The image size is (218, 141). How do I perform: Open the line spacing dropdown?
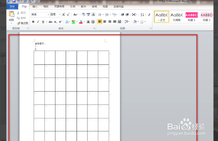click(127, 22)
